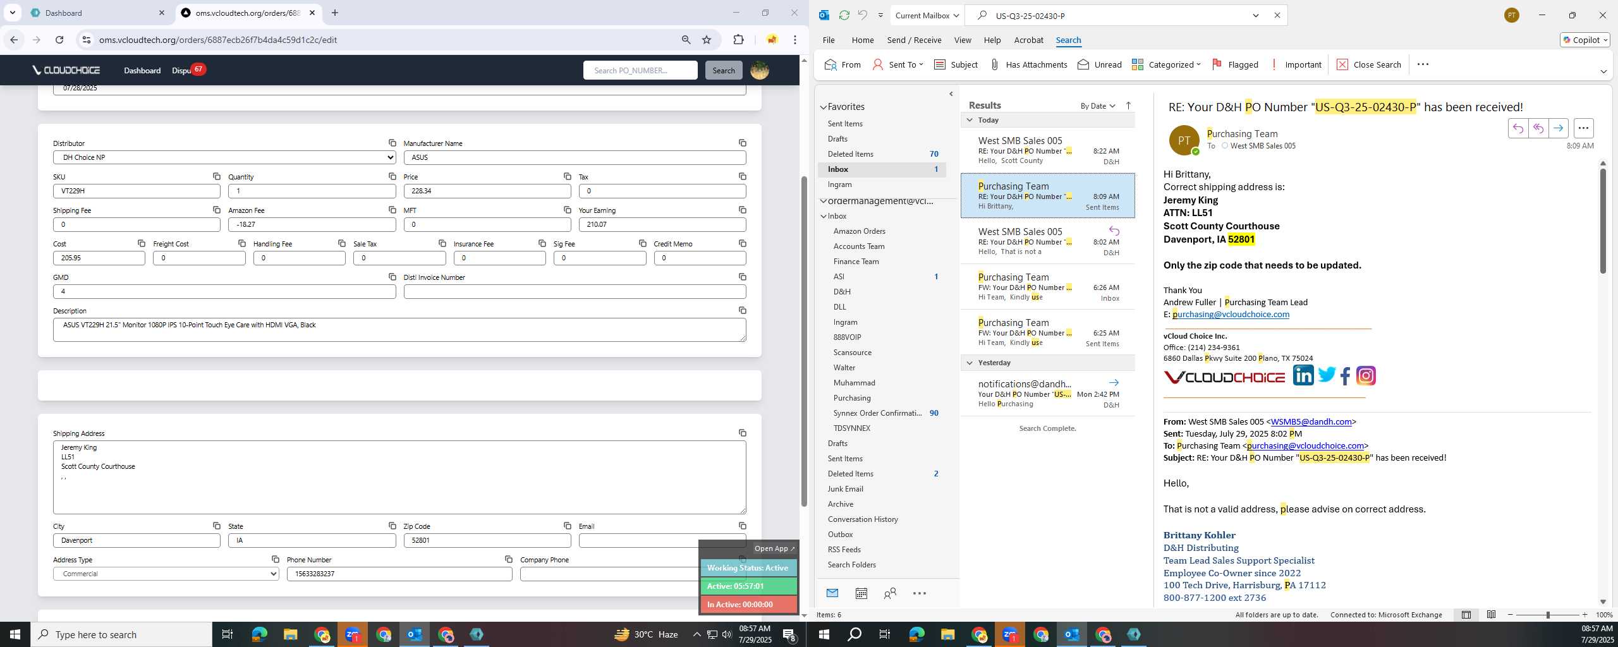
Task: Open Acrobat ribbon tab
Action: (1028, 40)
